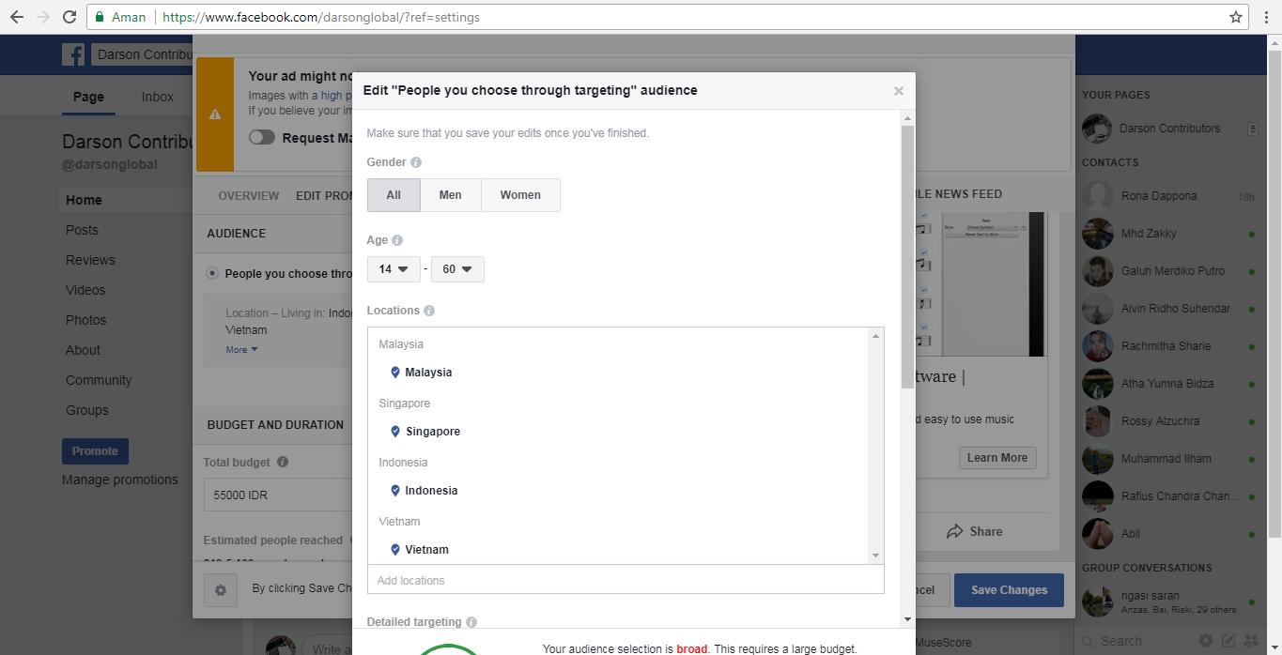Switch to the Page tab

coord(89,97)
